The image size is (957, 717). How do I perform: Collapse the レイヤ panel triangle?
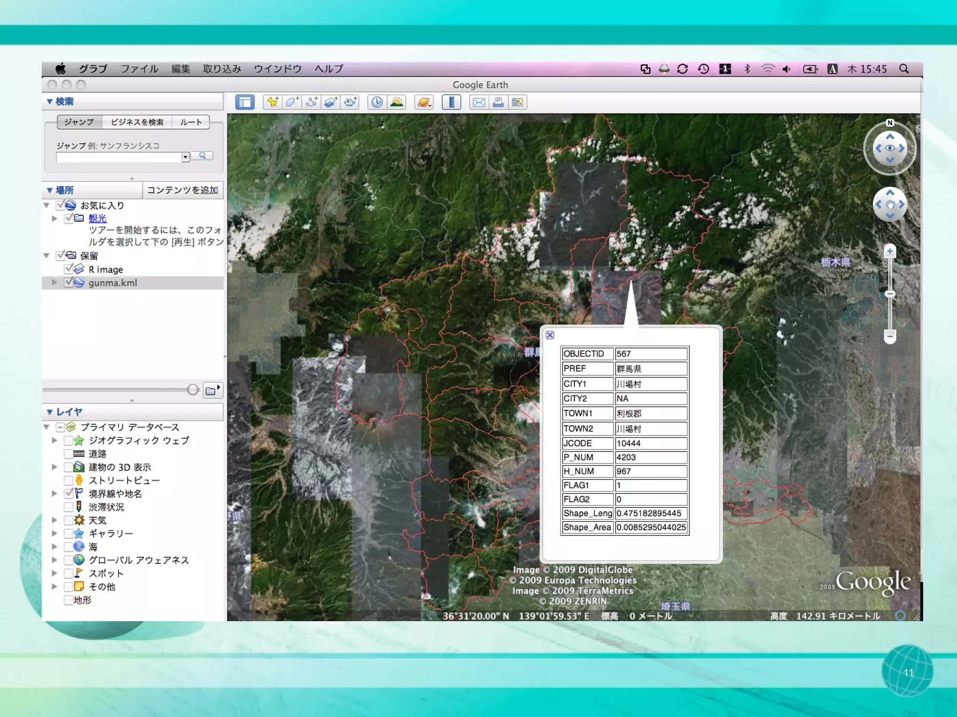coord(50,412)
